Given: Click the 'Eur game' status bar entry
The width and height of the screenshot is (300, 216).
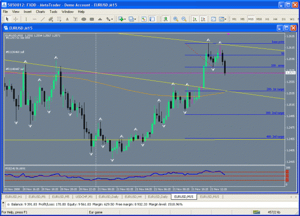Looking at the screenshot, I should coord(96,212).
